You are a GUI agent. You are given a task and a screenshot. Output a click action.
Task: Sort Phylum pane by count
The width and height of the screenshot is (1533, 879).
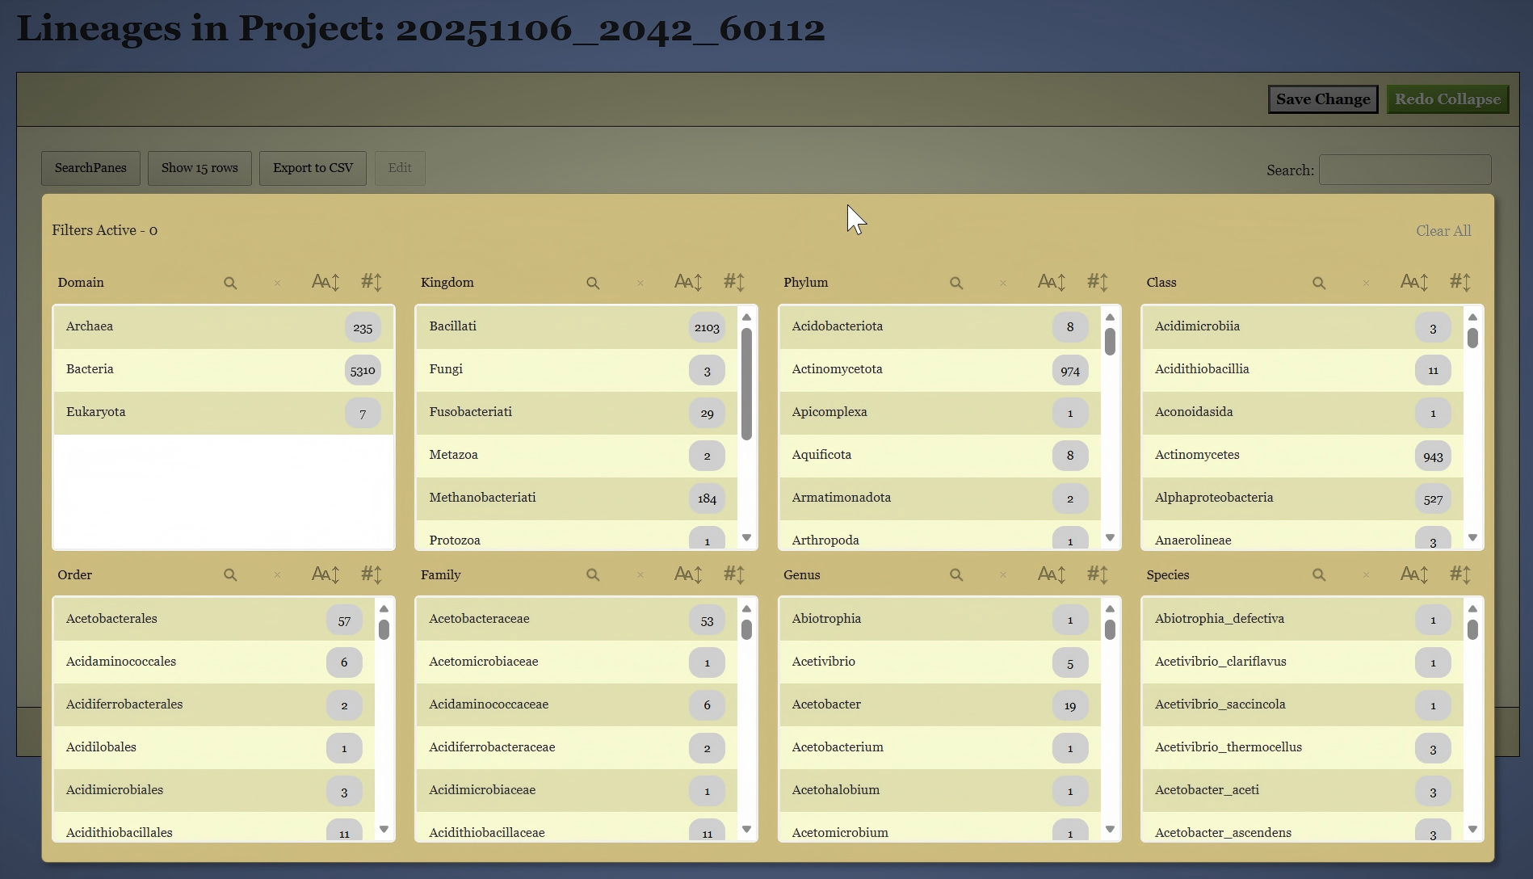click(x=1097, y=282)
